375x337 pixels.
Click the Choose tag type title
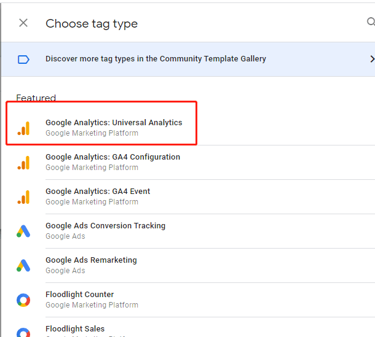coord(92,24)
